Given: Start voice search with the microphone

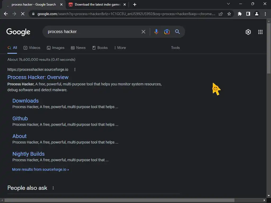Looking at the screenshot, I should [156, 32].
